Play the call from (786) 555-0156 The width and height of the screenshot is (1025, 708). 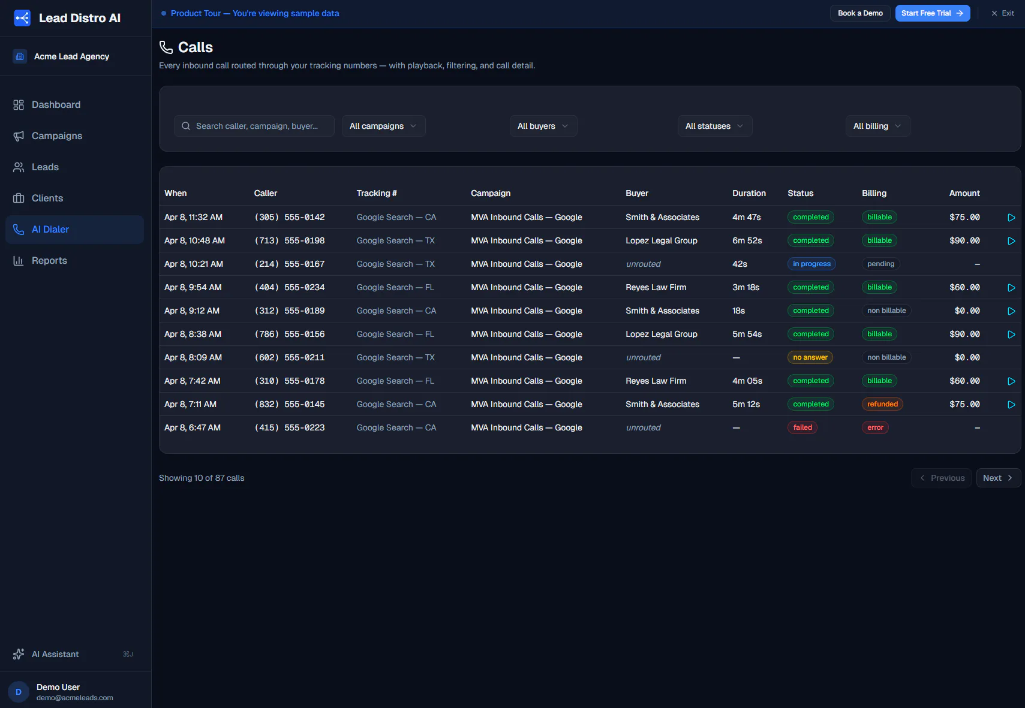pyautogui.click(x=1011, y=335)
